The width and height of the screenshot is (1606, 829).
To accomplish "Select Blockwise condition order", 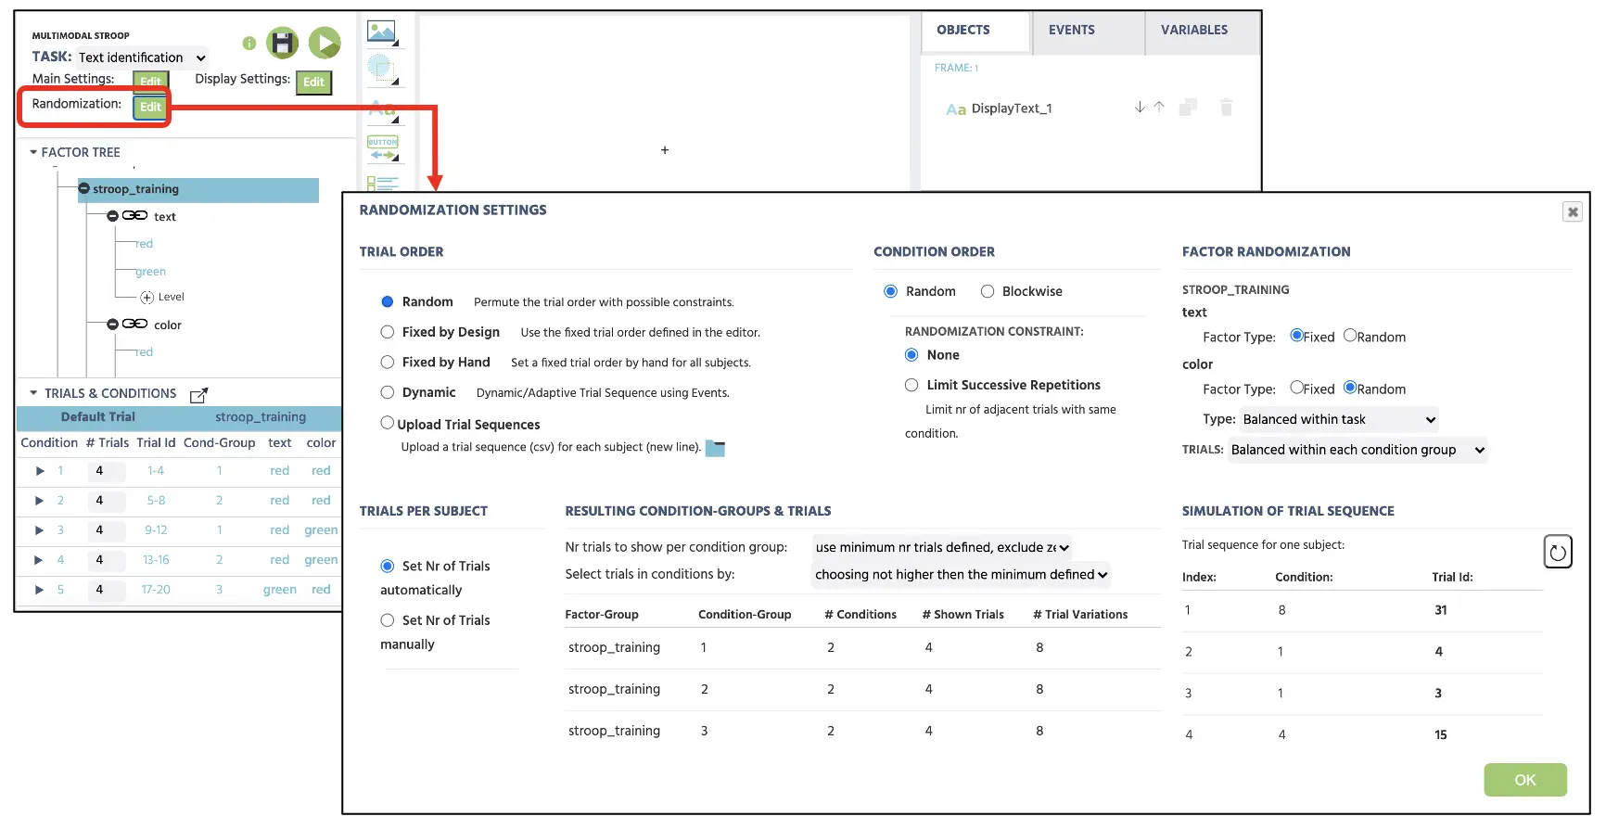I will pos(988,291).
